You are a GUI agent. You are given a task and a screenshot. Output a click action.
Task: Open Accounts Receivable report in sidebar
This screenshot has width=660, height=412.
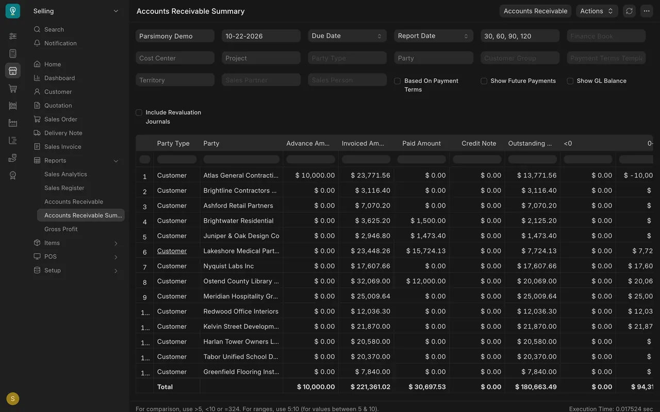pos(74,202)
